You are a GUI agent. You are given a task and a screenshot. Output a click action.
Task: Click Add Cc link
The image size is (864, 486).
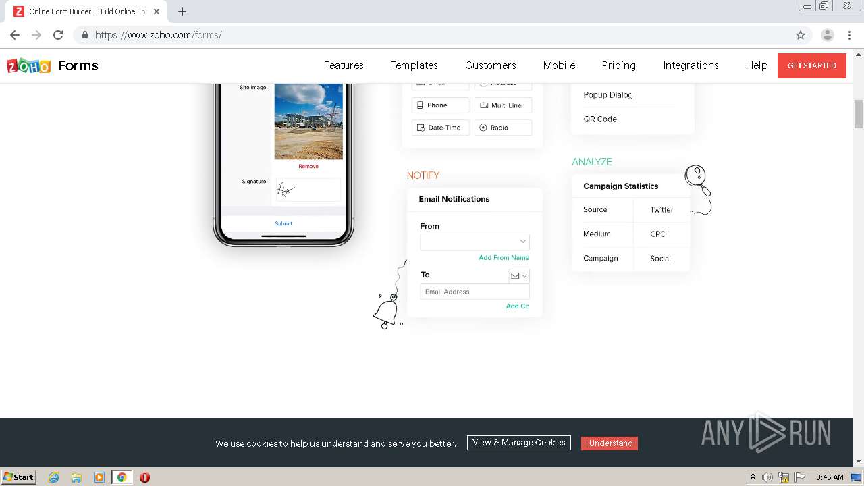click(x=517, y=306)
